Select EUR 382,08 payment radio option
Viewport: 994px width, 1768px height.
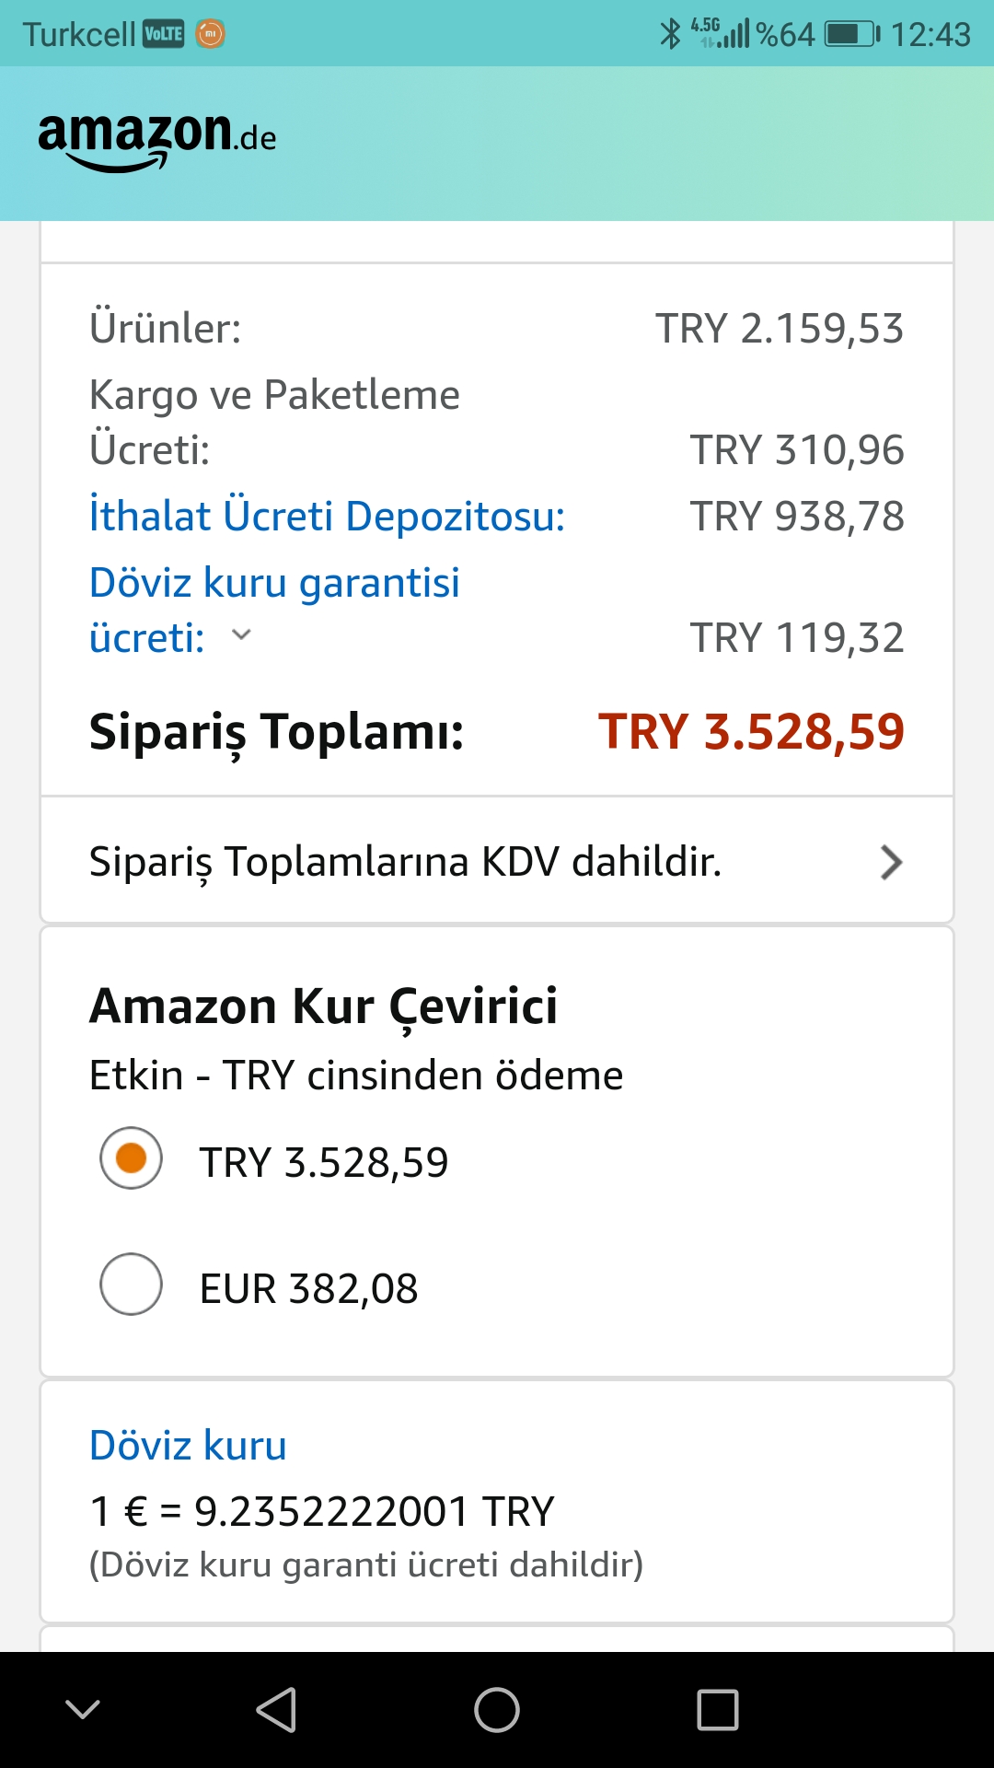[132, 1285]
